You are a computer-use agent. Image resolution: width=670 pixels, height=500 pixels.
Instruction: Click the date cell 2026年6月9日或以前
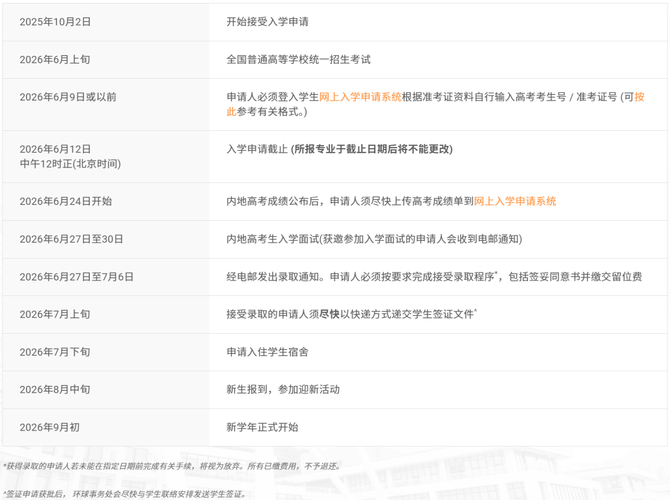tap(68, 97)
